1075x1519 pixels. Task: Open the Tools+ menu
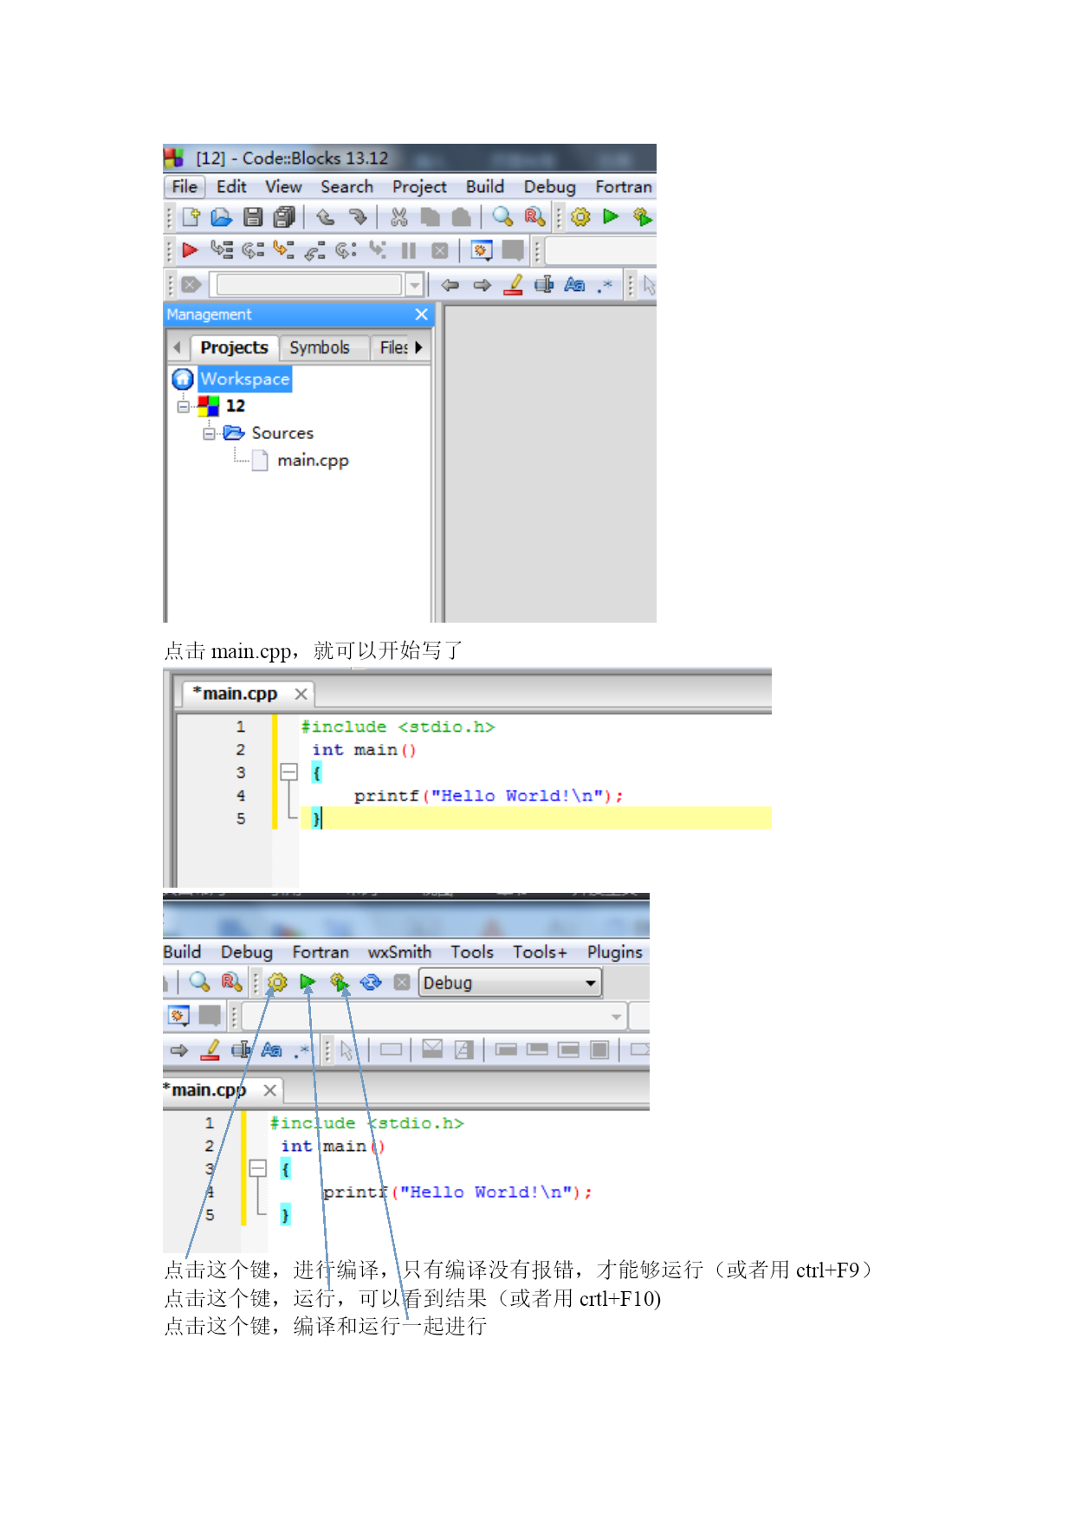540,952
